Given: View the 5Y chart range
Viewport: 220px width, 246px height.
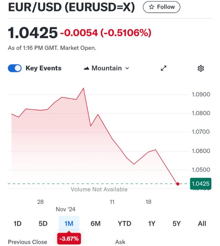Looking at the screenshot, I should click(177, 224).
